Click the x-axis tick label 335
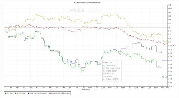 pos(31,88)
